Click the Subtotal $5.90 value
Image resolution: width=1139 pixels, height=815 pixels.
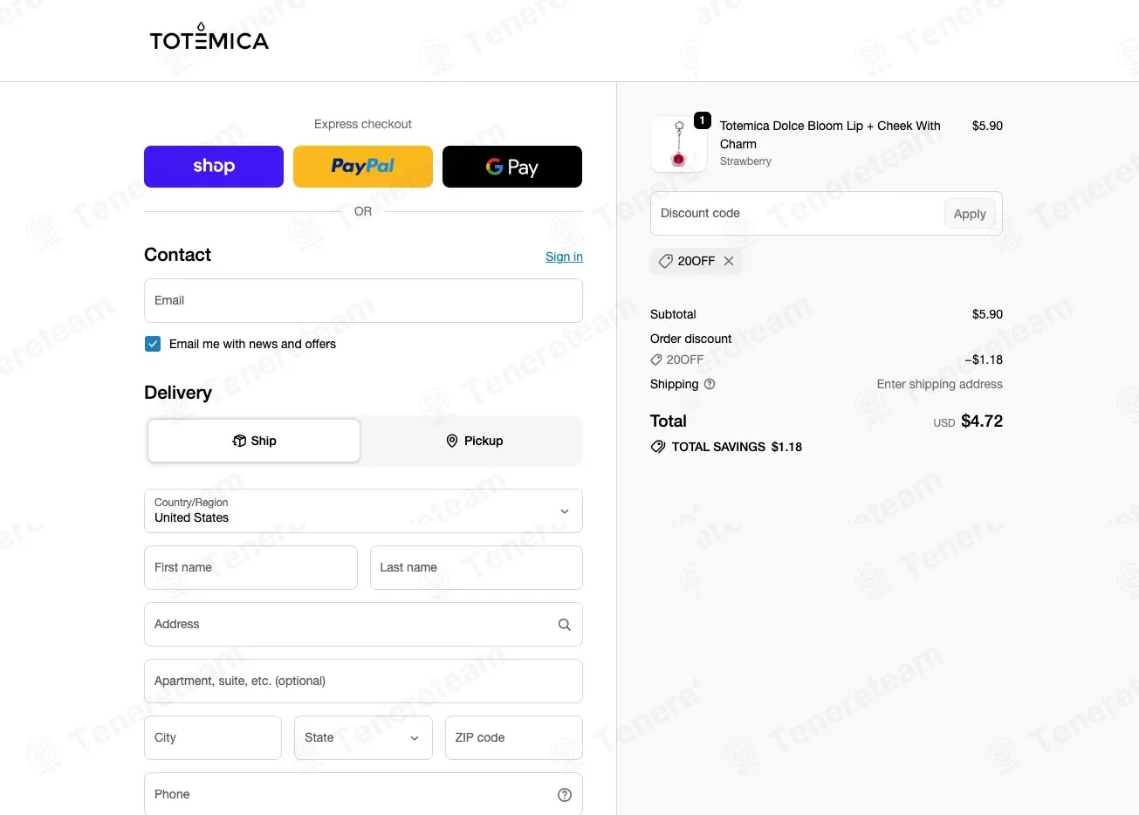point(987,314)
